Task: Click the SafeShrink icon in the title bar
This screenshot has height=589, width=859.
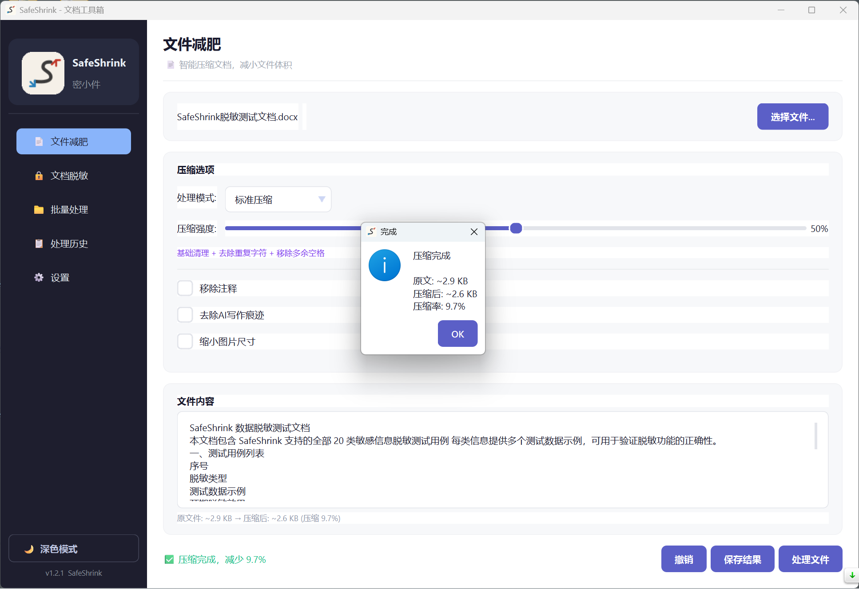Action: click(11, 10)
